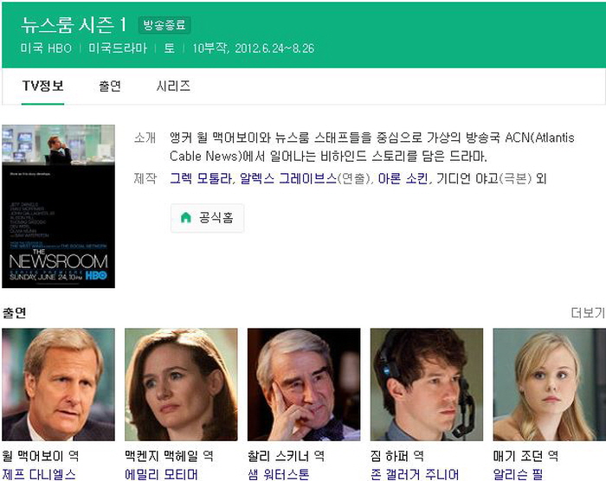This screenshot has height=481, width=606.
Task: Select the TV정보 tab
Action: (42, 86)
